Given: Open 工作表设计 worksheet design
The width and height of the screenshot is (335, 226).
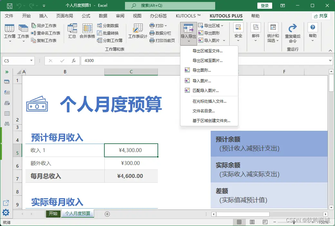Looking at the screenshot, I should coord(138,31).
